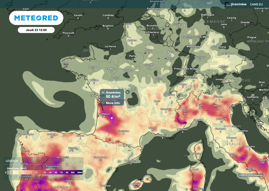The image size is (269, 191).
Task: Select CAMS EU model in top bar
Action: [256, 4]
